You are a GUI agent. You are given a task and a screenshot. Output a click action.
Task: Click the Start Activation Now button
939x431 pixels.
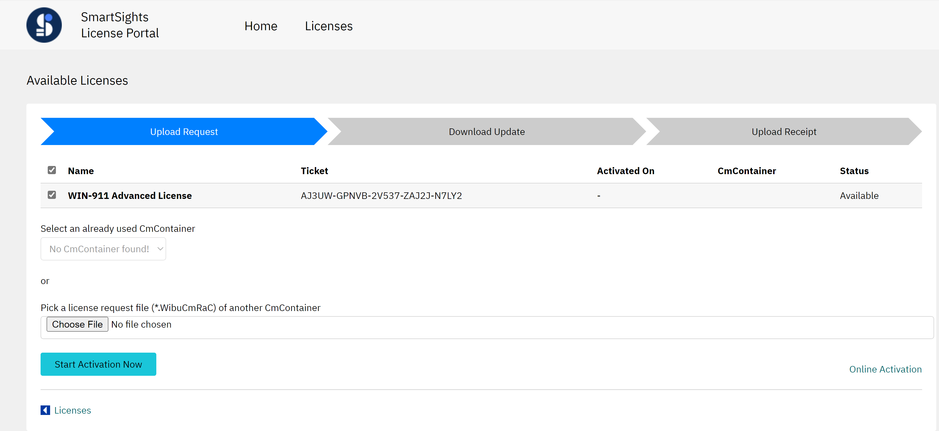[98, 364]
